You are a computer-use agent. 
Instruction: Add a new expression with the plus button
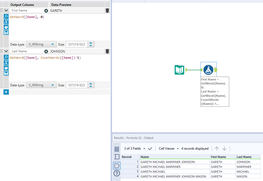click(x=6, y=92)
